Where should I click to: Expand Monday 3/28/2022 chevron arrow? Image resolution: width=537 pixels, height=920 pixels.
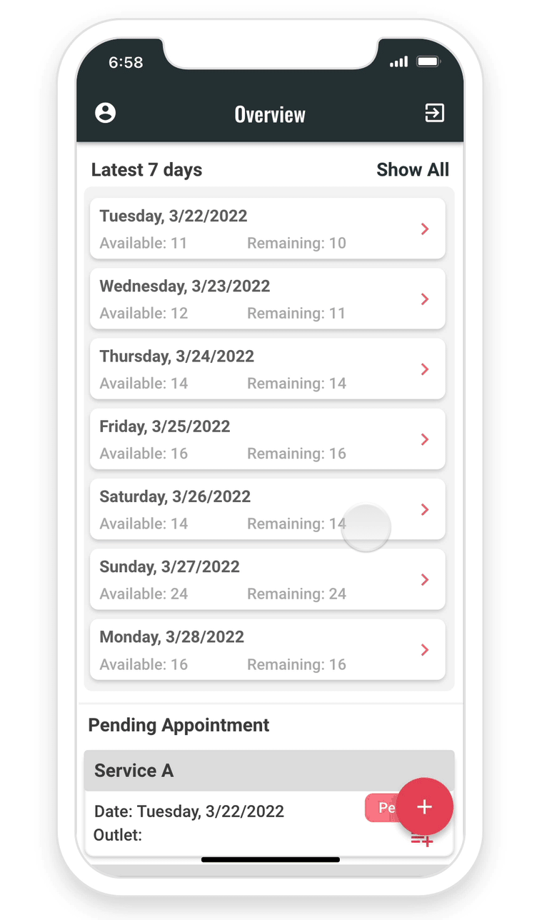[x=425, y=649]
